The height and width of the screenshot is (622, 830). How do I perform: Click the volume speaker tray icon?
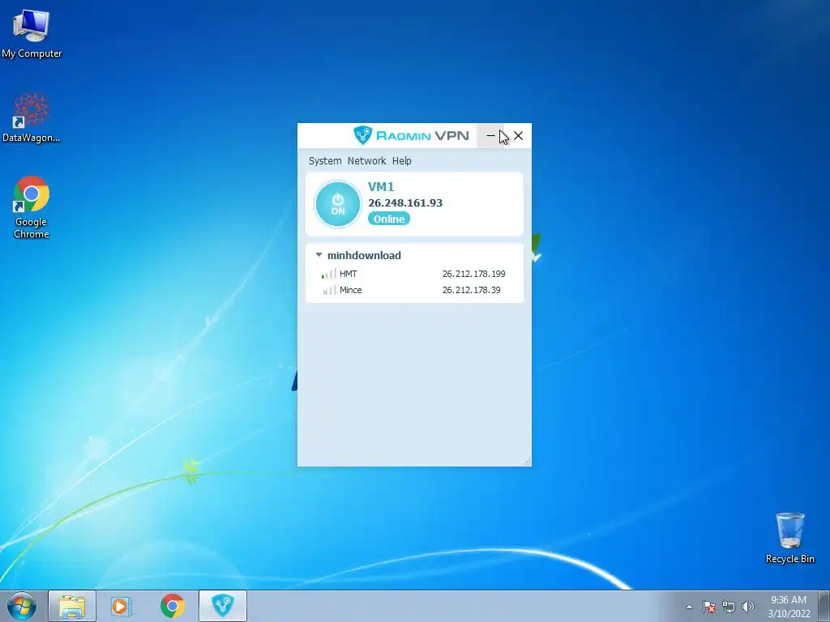click(748, 607)
